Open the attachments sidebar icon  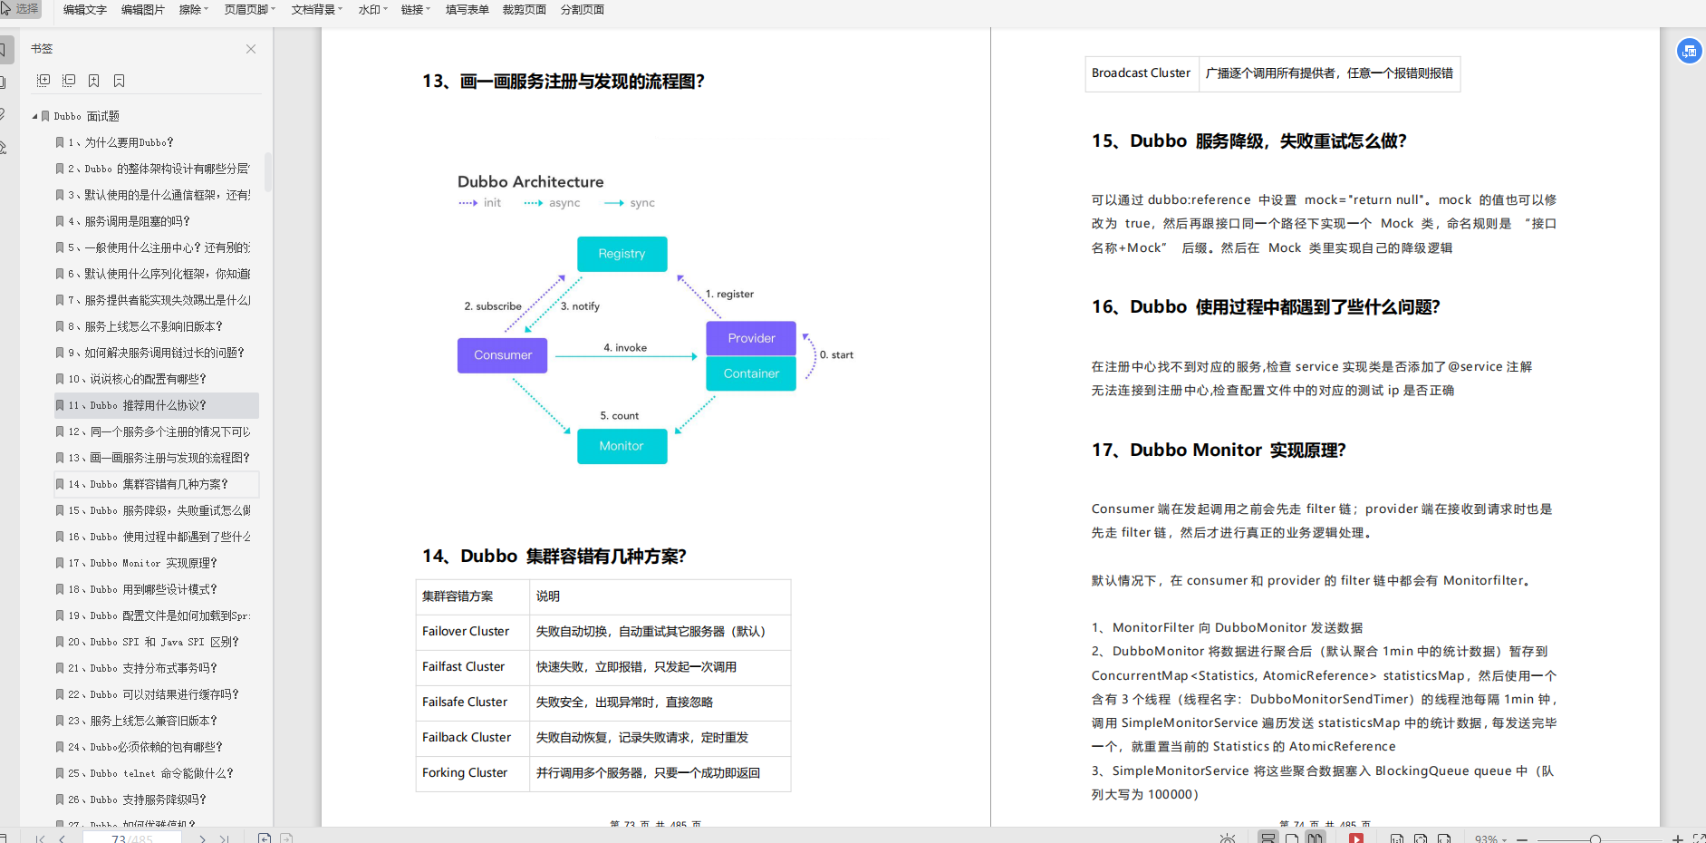4,115
